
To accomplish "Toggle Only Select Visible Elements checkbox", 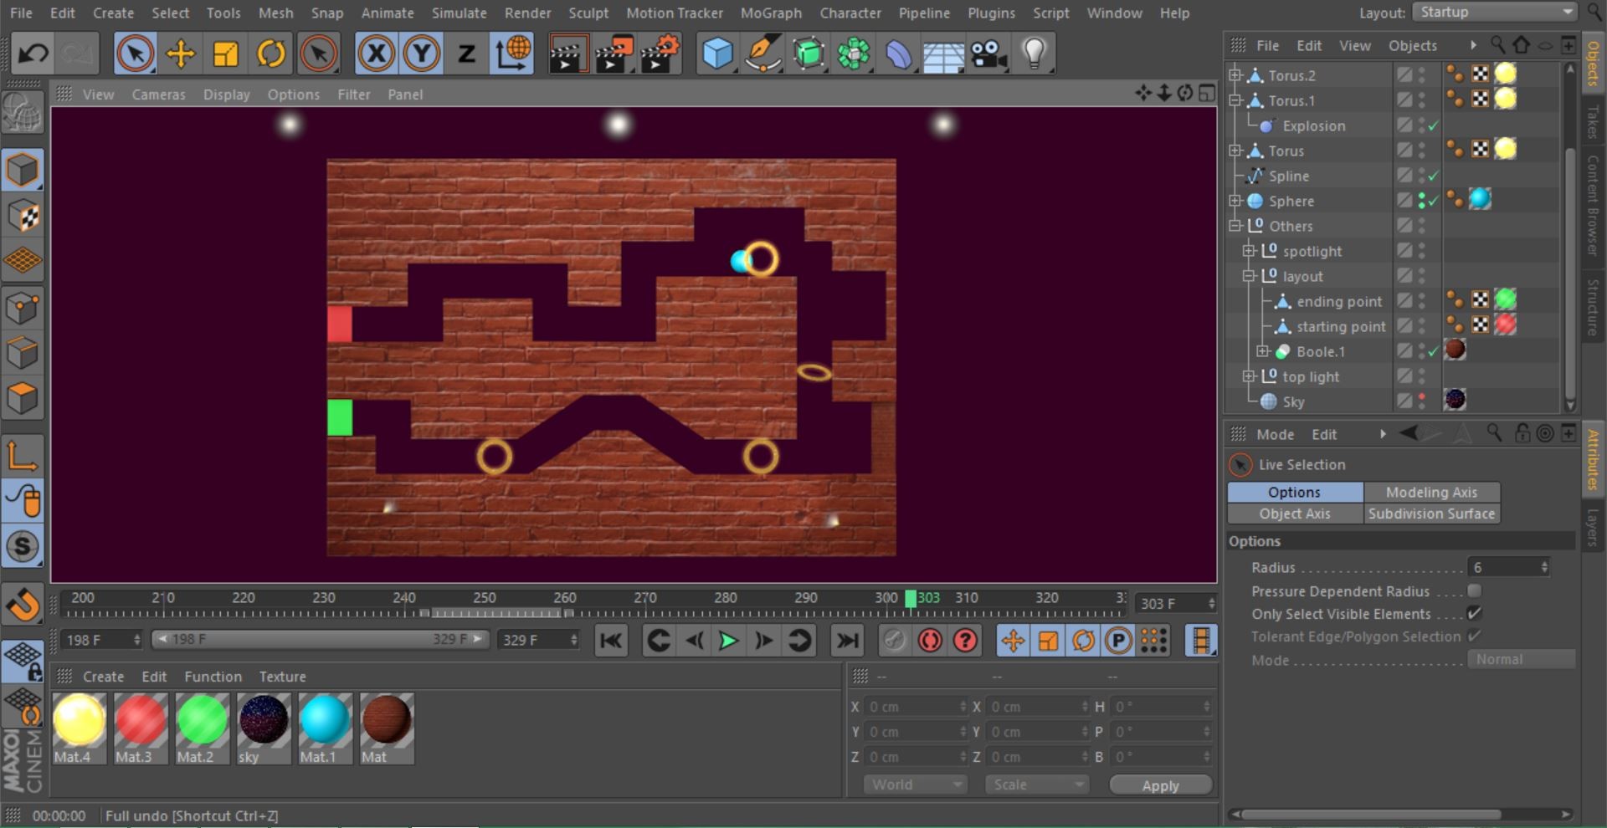I will point(1476,613).
